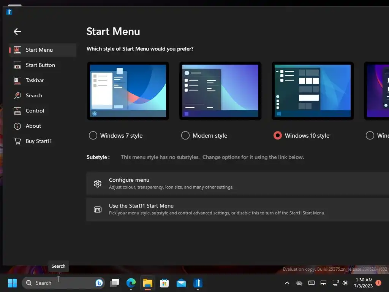The width and height of the screenshot is (389, 292).
Task: Select the Windows 10 style radio button
Action: [x=278, y=136]
